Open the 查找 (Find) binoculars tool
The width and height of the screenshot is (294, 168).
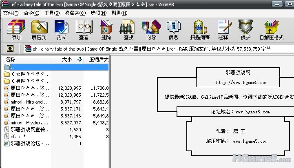coord(128,30)
